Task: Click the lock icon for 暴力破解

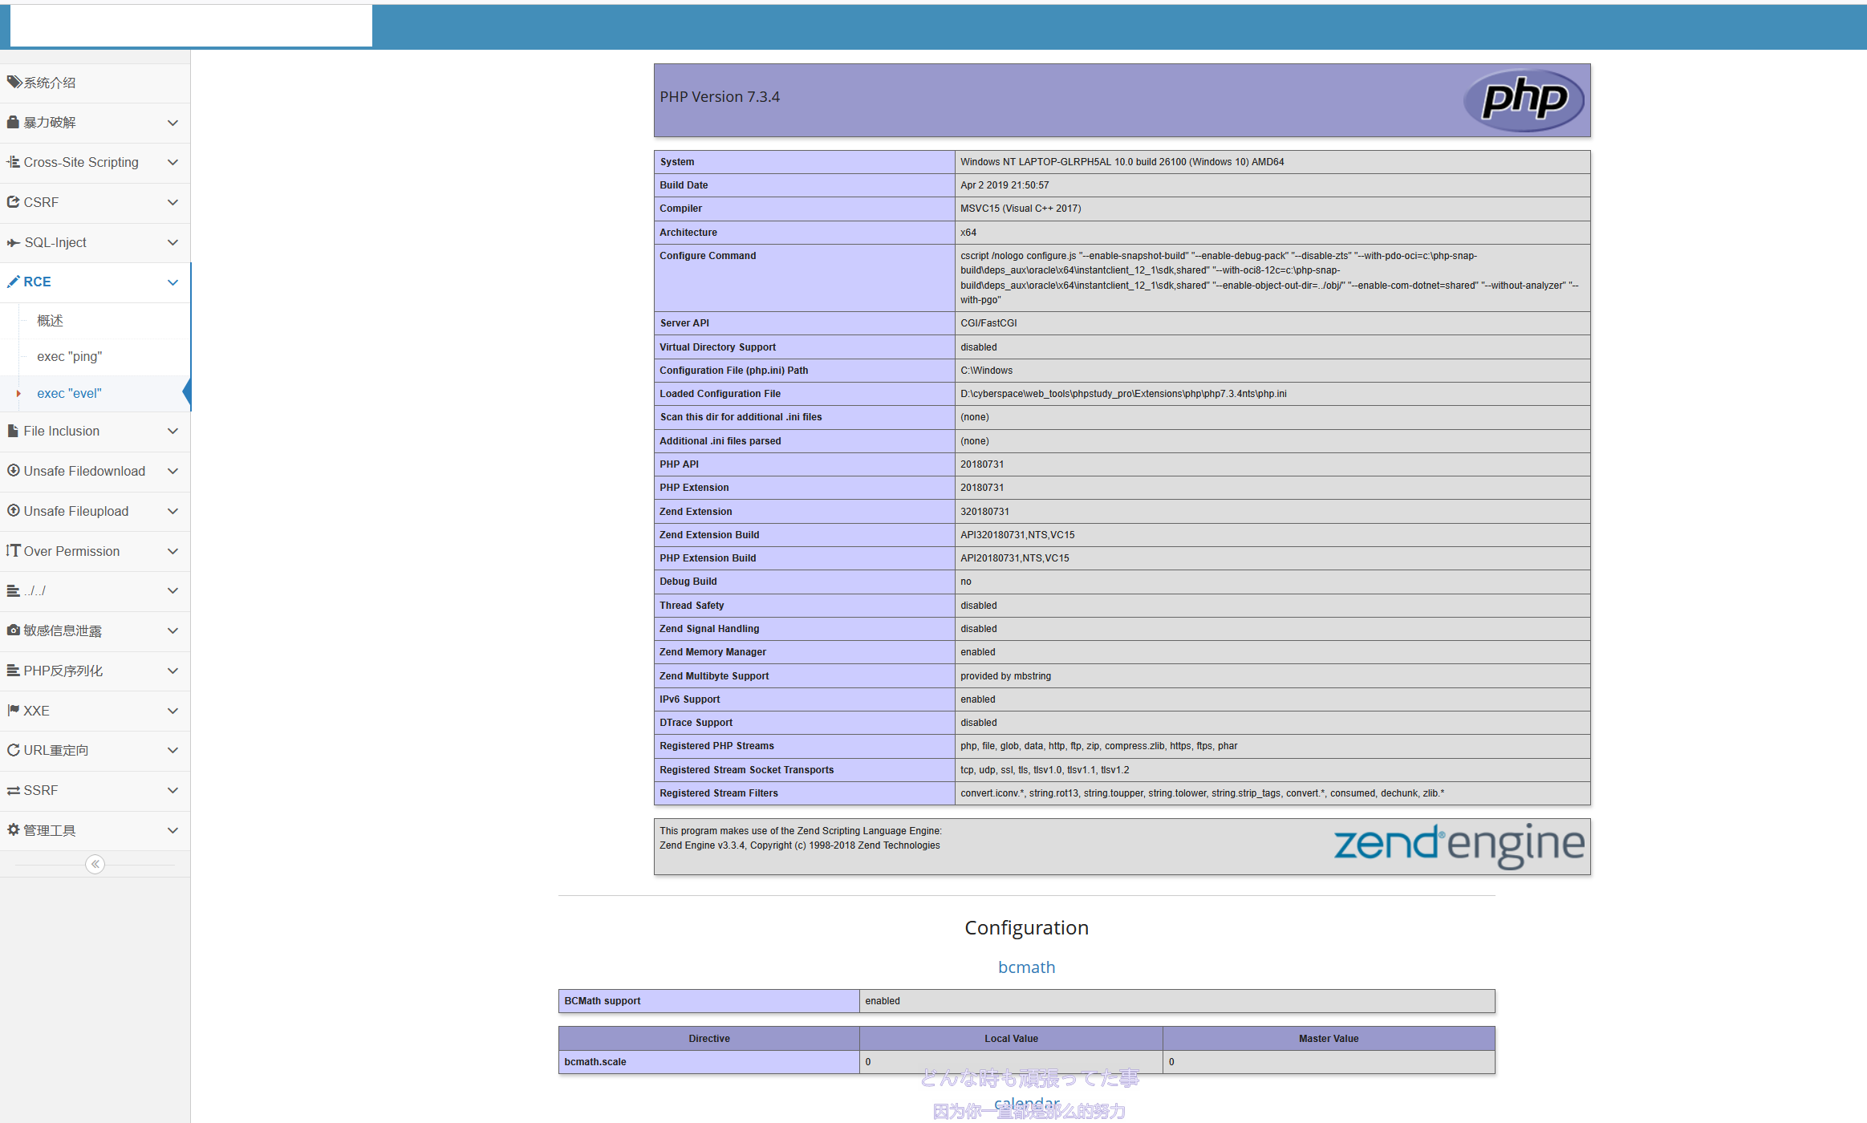Action: click(13, 122)
